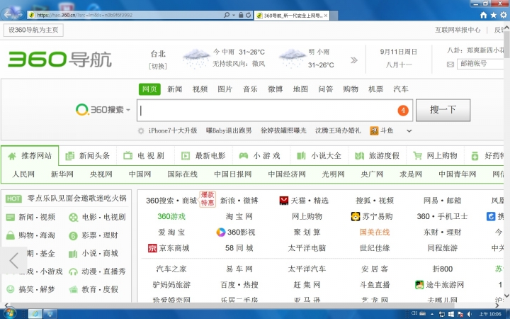Open the 360搜索 engine dropdown
The height and width of the screenshot is (319, 510).
point(128,110)
